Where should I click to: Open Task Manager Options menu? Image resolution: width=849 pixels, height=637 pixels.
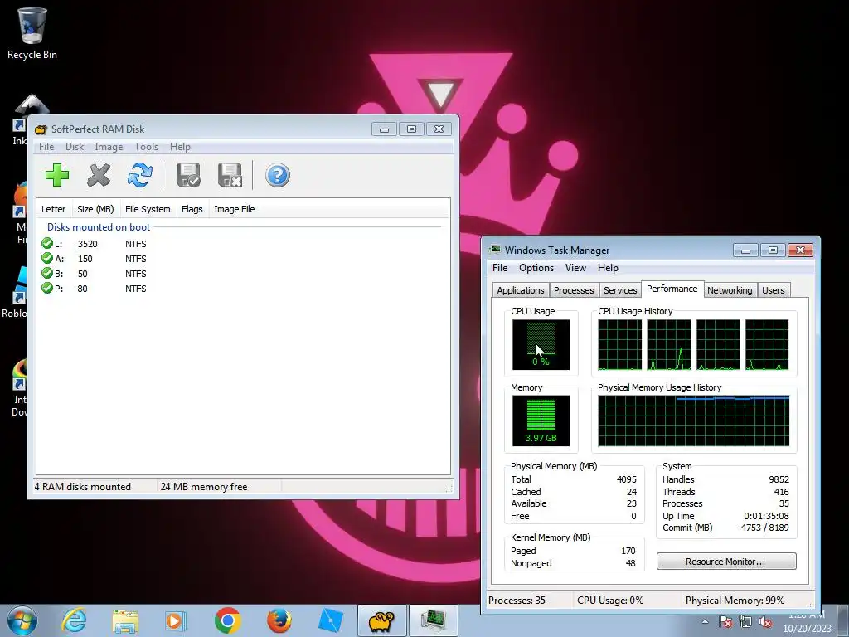(x=536, y=268)
